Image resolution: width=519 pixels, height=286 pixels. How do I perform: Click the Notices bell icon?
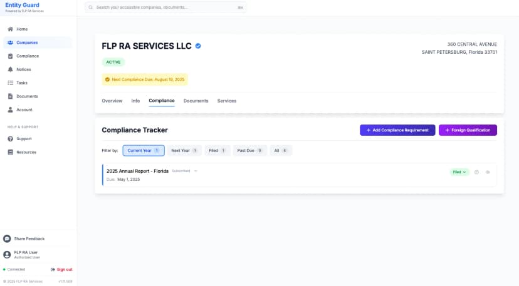[10, 69]
